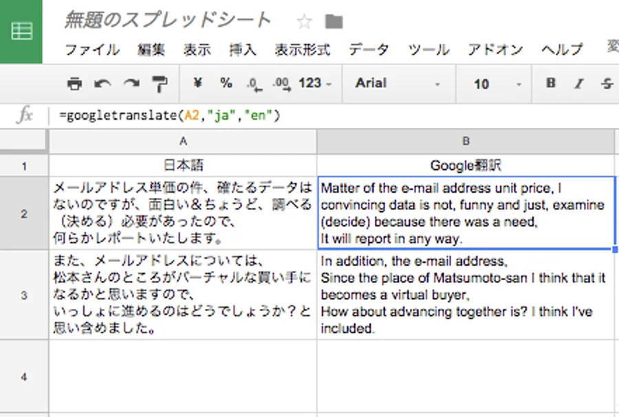Open the ファイル menu
Image resolution: width=619 pixels, height=417 pixels.
click(92, 50)
